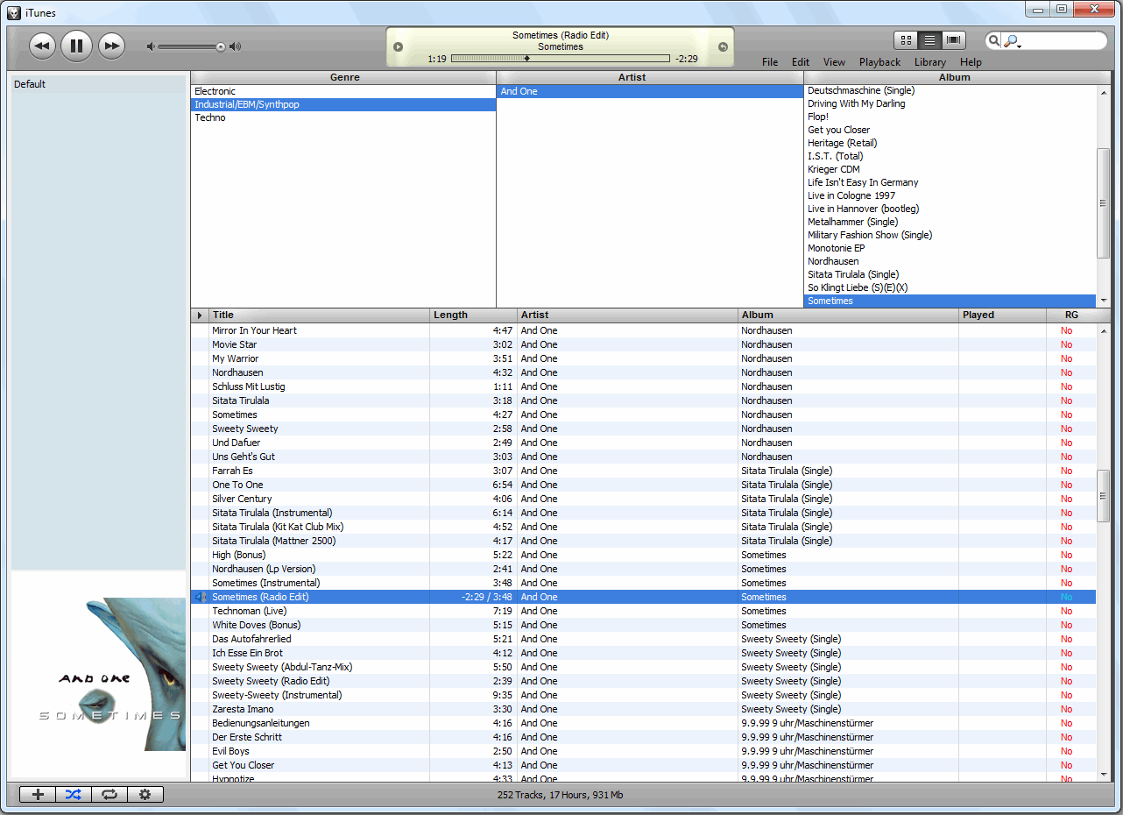Select track Silver Century
This screenshot has height=815, width=1123.
[x=644, y=499]
